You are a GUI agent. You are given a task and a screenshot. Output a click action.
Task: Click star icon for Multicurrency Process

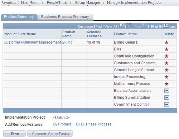pyautogui.click(x=166, y=84)
